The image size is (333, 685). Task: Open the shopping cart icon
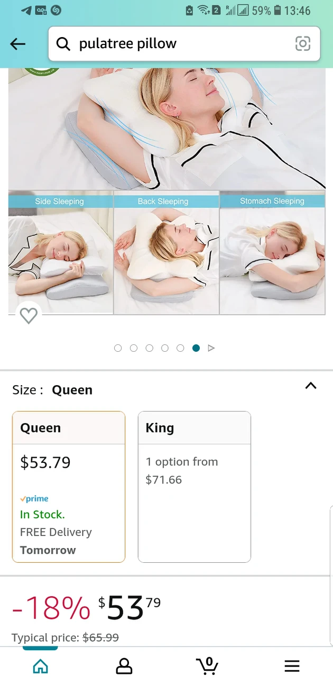[207, 665]
